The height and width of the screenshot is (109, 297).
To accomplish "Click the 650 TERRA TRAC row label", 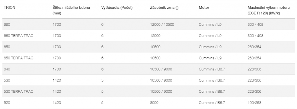I will (19, 58).
